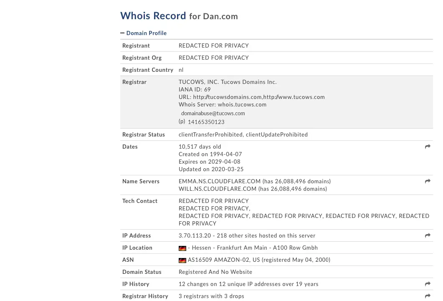Click 3 registrars with 3 drops

point(211,296)
